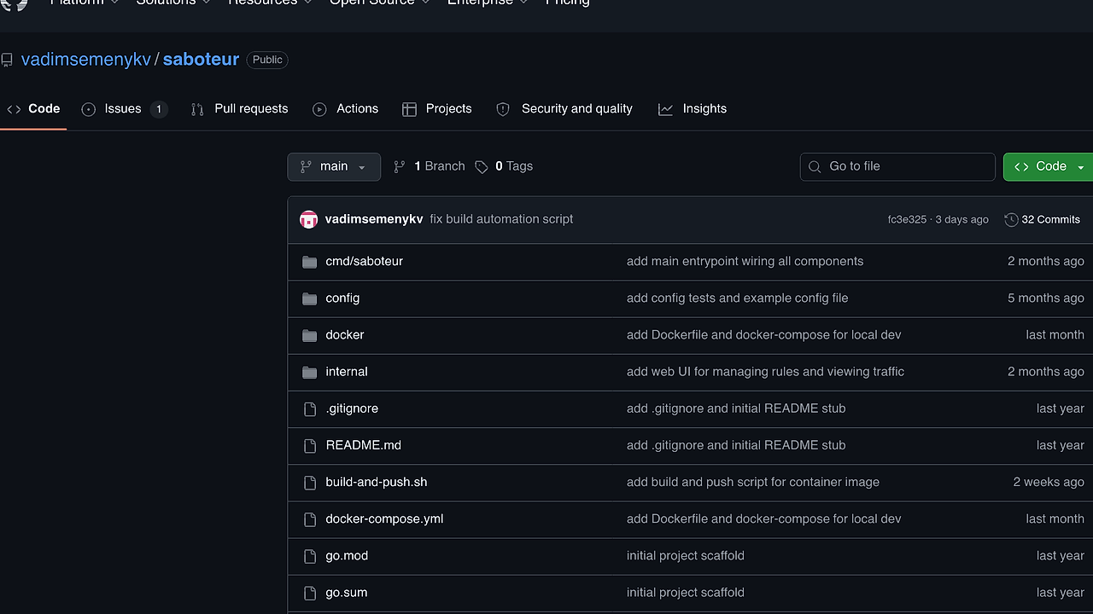The width and height of the screenshot is (1093, 614).
Task: Open the vadimsemenykv owner link
Action: pyautogui.click(x=85, y=60)
